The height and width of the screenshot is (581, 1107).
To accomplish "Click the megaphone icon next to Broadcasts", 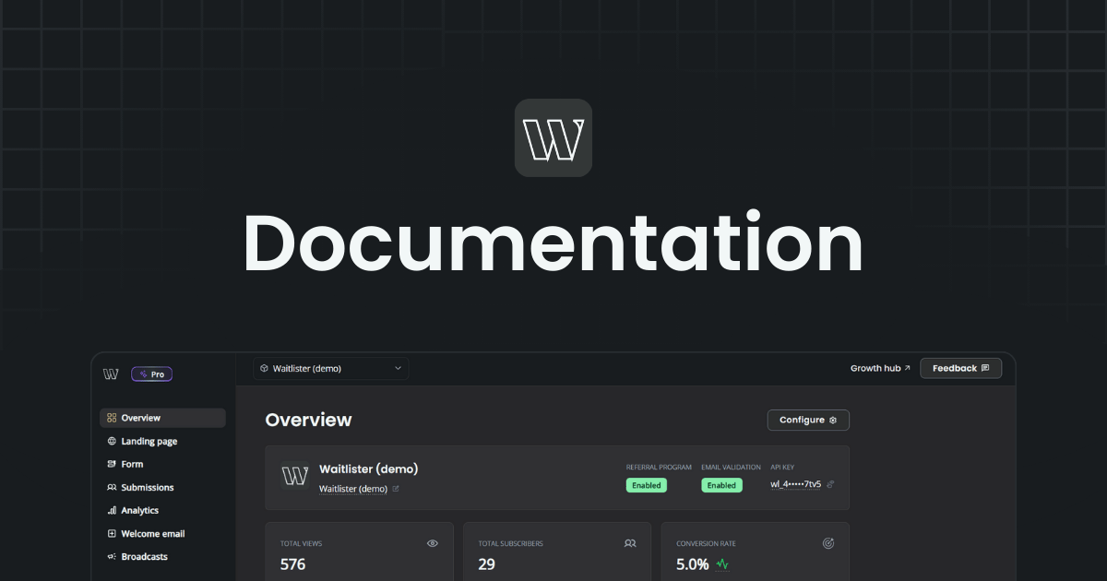I will (112, 556).
